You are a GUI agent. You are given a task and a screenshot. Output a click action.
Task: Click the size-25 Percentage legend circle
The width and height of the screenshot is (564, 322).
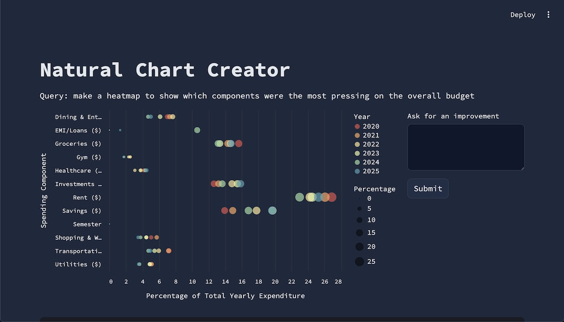click(360, 261)
